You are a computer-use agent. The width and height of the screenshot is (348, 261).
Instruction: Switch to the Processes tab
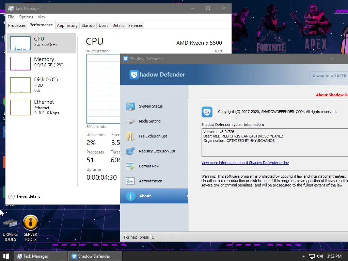point(17,26)
